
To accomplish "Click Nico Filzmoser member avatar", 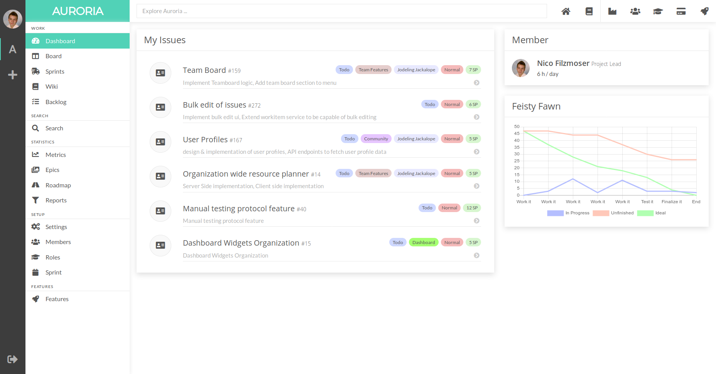I will point(521,68).
